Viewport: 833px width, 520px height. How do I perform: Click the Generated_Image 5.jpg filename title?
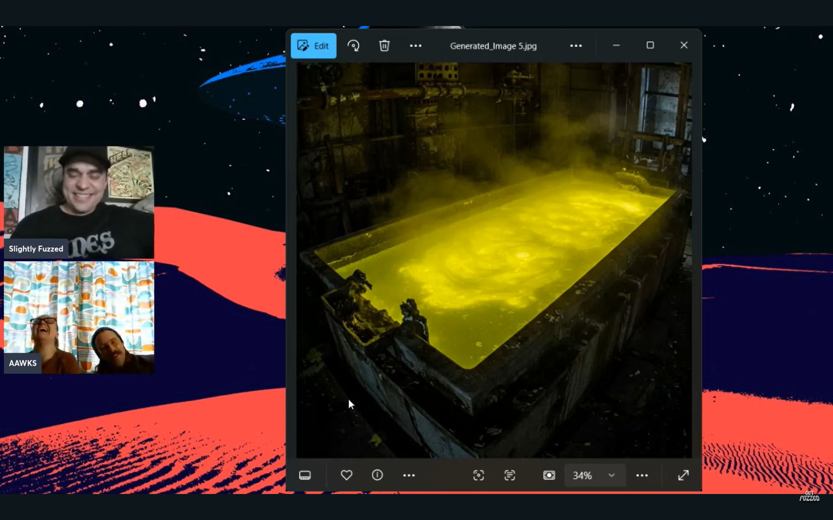[493, 46]
